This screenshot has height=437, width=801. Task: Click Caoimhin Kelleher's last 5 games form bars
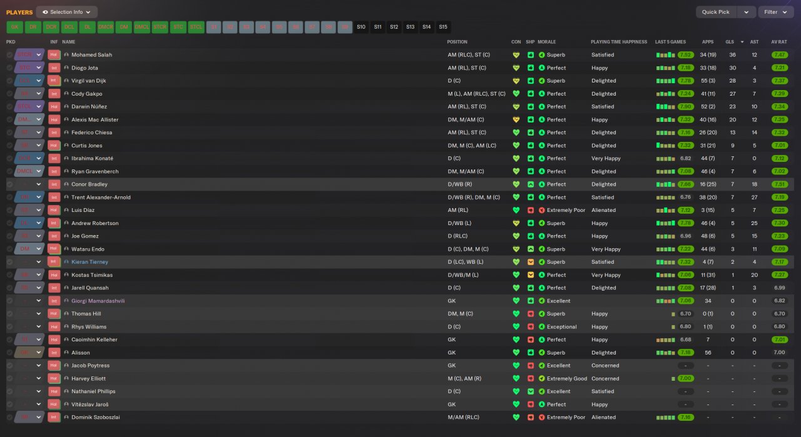(x=665, y=339)
